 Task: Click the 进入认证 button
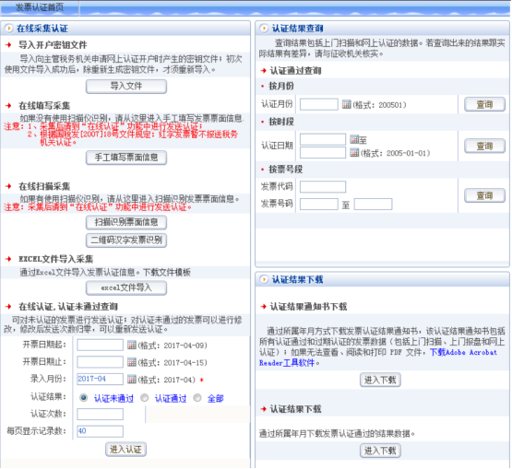pyautogui.click(x=125, y=450)
